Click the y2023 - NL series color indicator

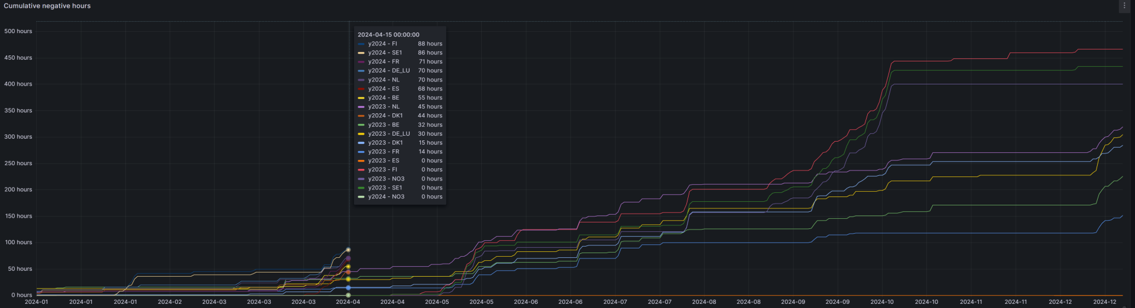pyautogui.click(x=361, y=107)
